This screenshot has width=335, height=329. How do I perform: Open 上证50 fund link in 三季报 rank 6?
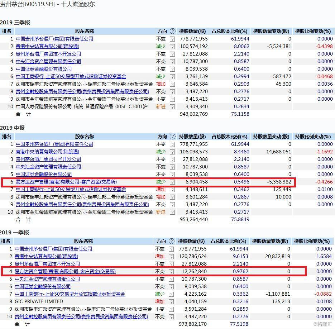pyautogui.click(x=71, y=76)
